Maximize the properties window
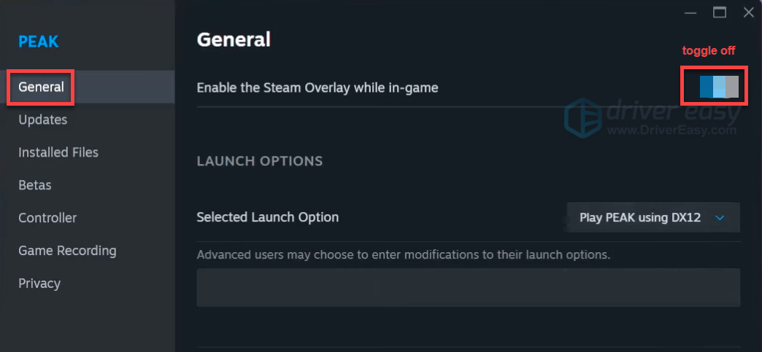The width and height of the screenshot is (762, 352). 720,12
